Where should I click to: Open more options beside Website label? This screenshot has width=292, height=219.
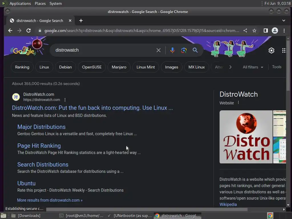pyautogui.click(x=238, y=103)
